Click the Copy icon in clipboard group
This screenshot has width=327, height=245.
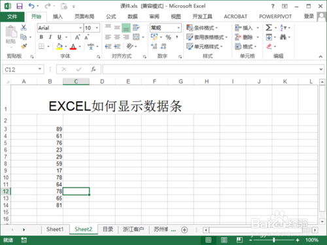pyautogui.click(x=24, y=37)
